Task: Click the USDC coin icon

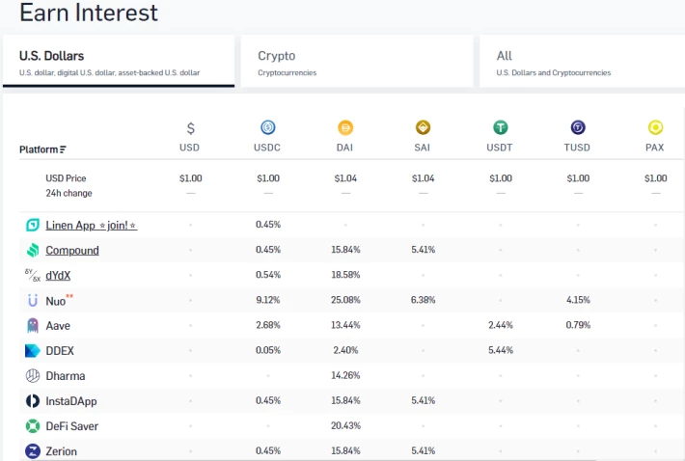Action: pyautogui.click(x=268, y=127)
